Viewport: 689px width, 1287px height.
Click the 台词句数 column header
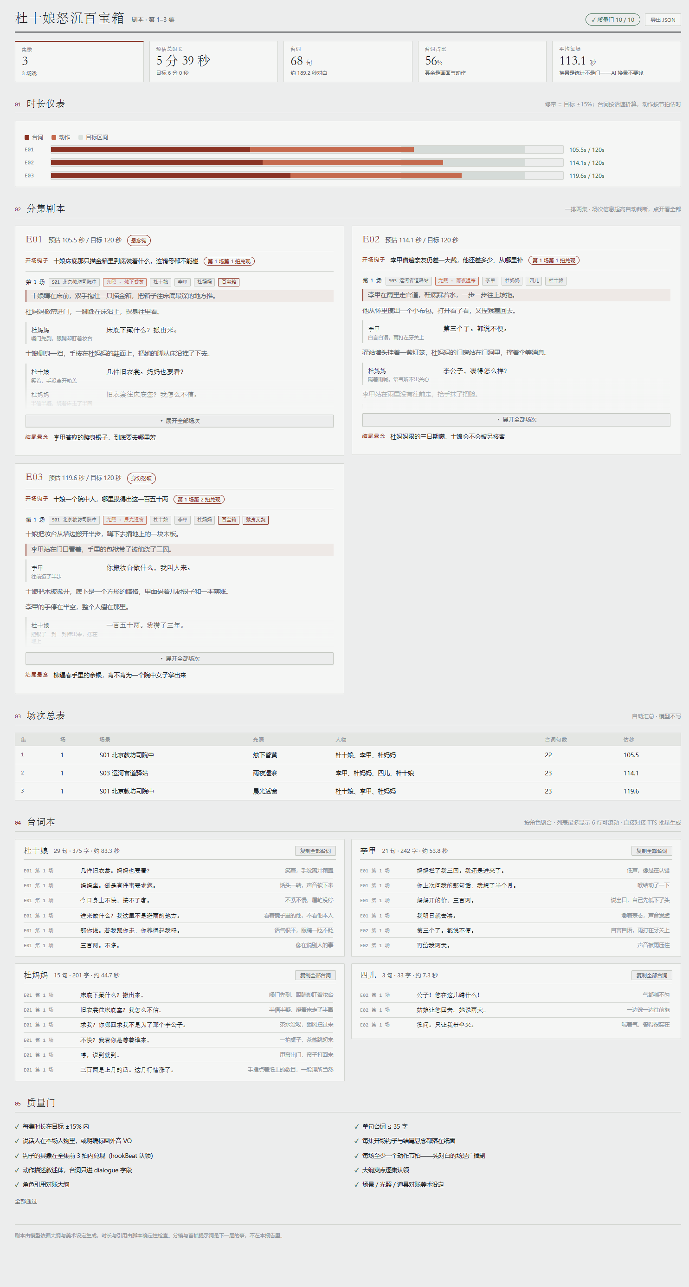click(x=556, y=740)
